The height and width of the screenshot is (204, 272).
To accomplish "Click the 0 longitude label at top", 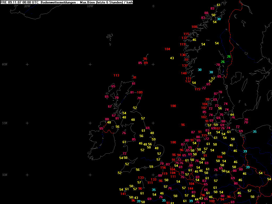I will (153, 6).
